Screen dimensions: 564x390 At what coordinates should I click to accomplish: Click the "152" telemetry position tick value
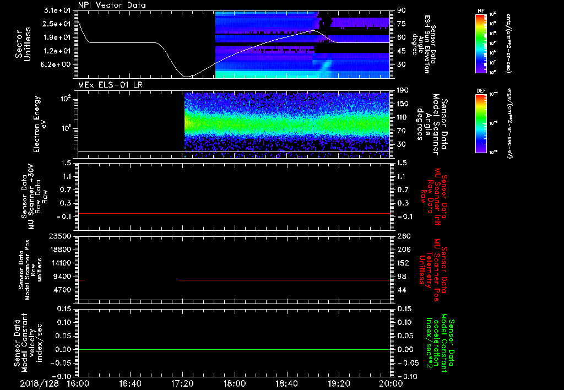coord(403,263)
